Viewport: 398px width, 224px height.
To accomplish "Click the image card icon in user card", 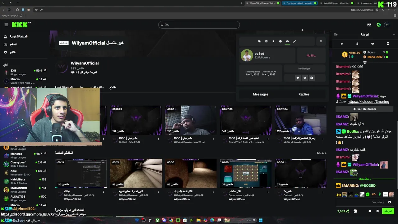I will coord(266,41).
